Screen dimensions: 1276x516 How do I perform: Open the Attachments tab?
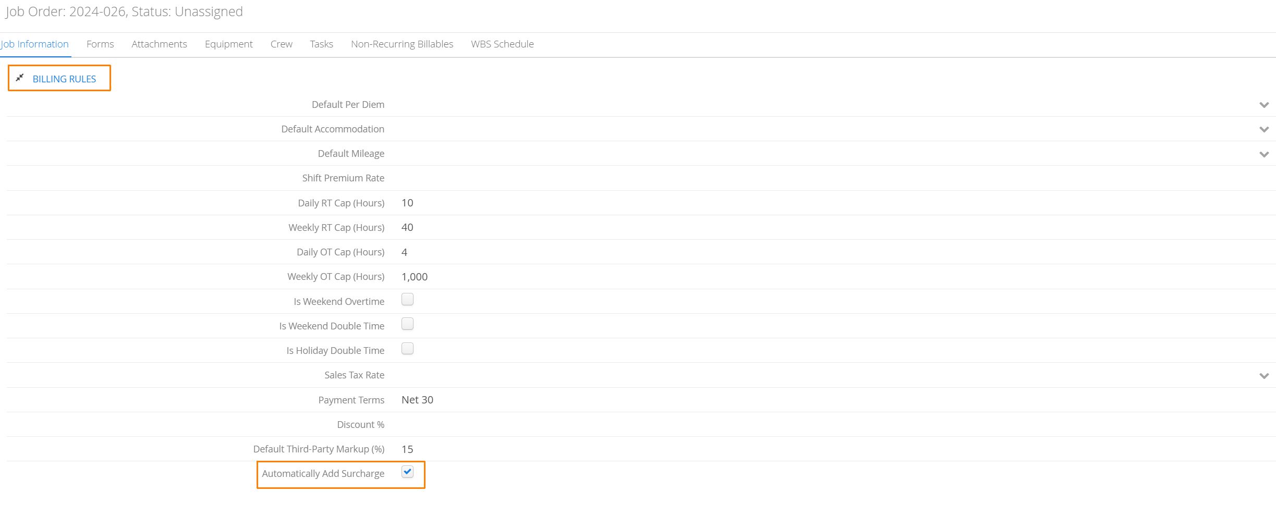(x=159, y=44)
